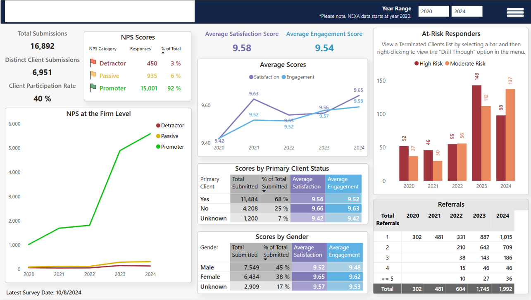This screenshot has height=300, width=531.
Task: Sort by Average Engagement in Primary Client table
Action: coord(343,183)
